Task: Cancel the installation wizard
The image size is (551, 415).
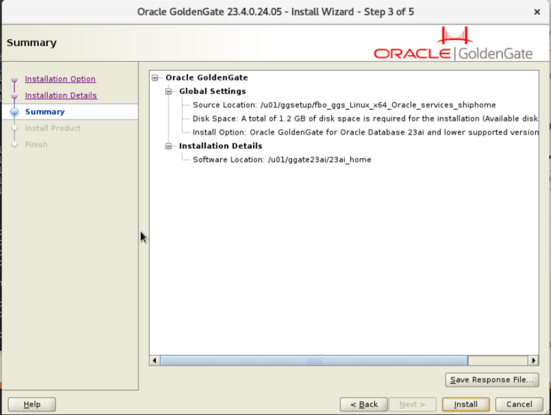Action: (519, 404)
